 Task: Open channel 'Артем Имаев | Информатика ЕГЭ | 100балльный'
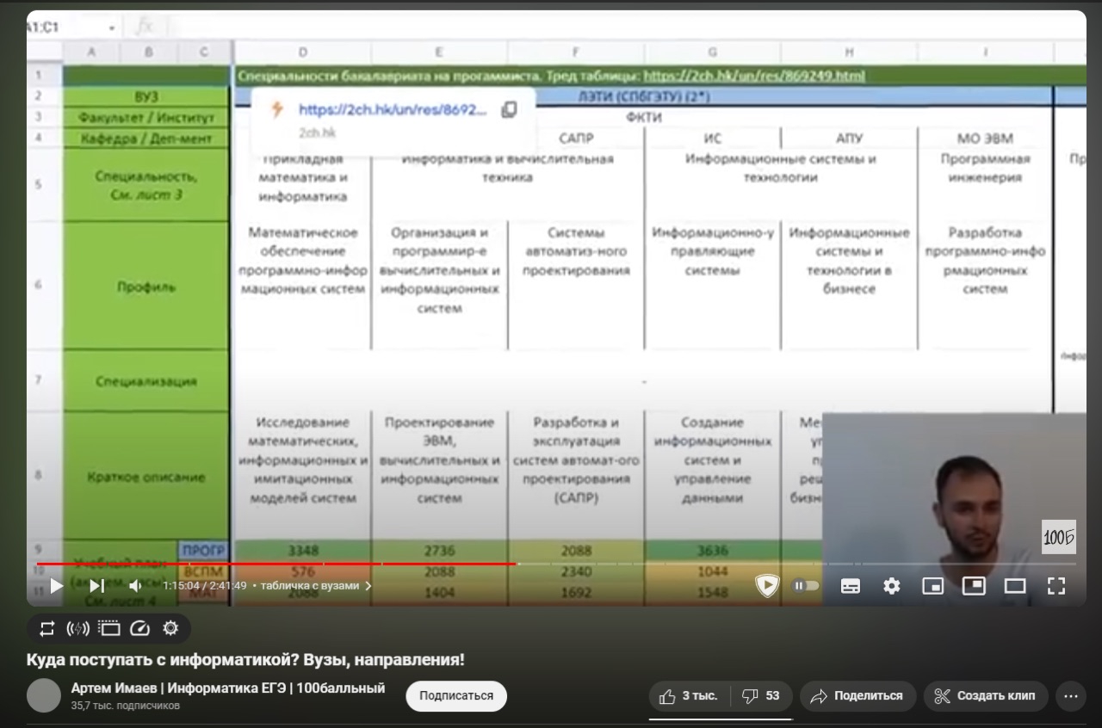coord(228,688)
